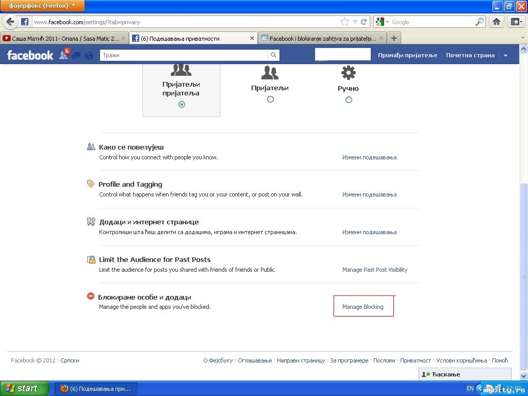The image size is (528, 396).
Task: Open Приватност footer link
Action: tap(416, 360)
